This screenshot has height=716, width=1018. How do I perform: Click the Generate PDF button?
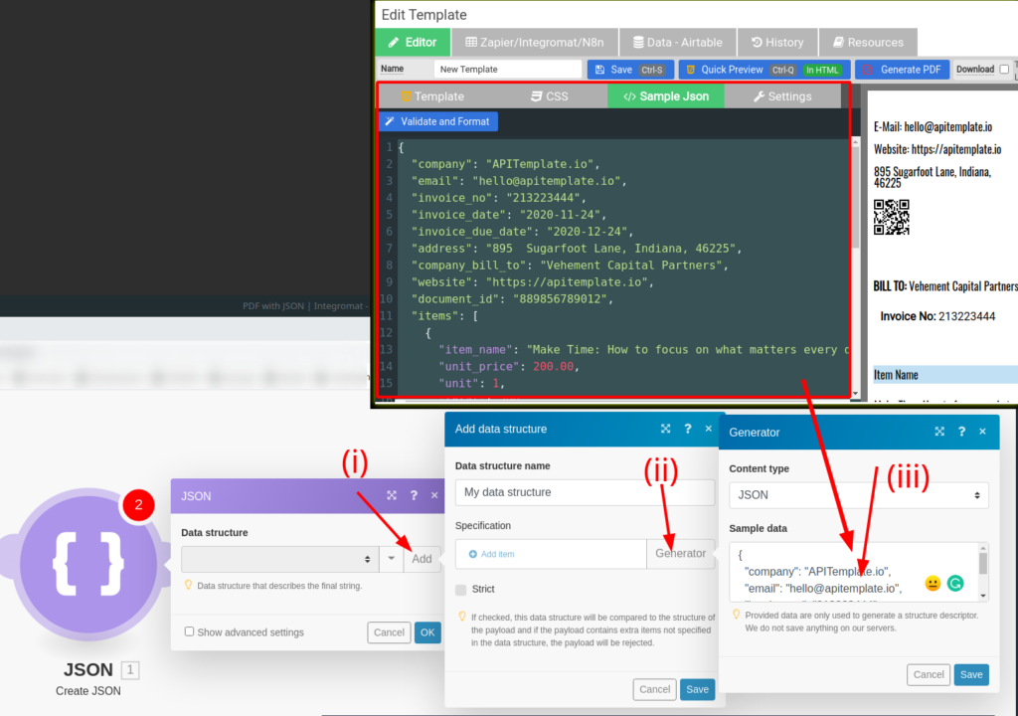pyautogui.click(x=911, y=70)
